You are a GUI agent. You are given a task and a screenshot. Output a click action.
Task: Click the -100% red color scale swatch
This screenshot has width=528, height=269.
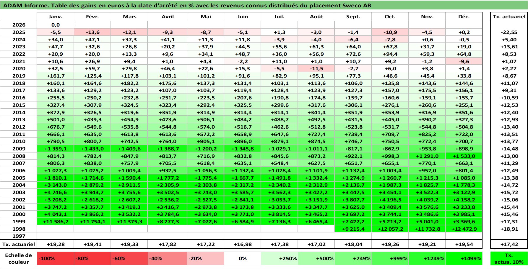56,258
